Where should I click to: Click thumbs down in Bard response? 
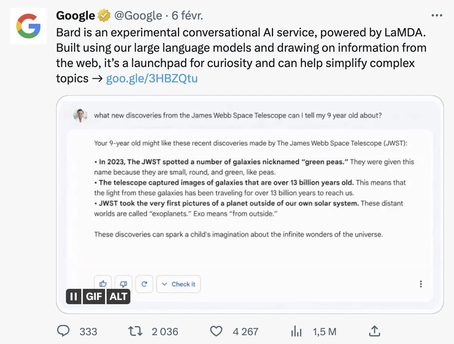coord(123,284)
